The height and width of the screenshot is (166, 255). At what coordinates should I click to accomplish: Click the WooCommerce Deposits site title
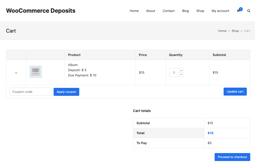pos(41,11)
